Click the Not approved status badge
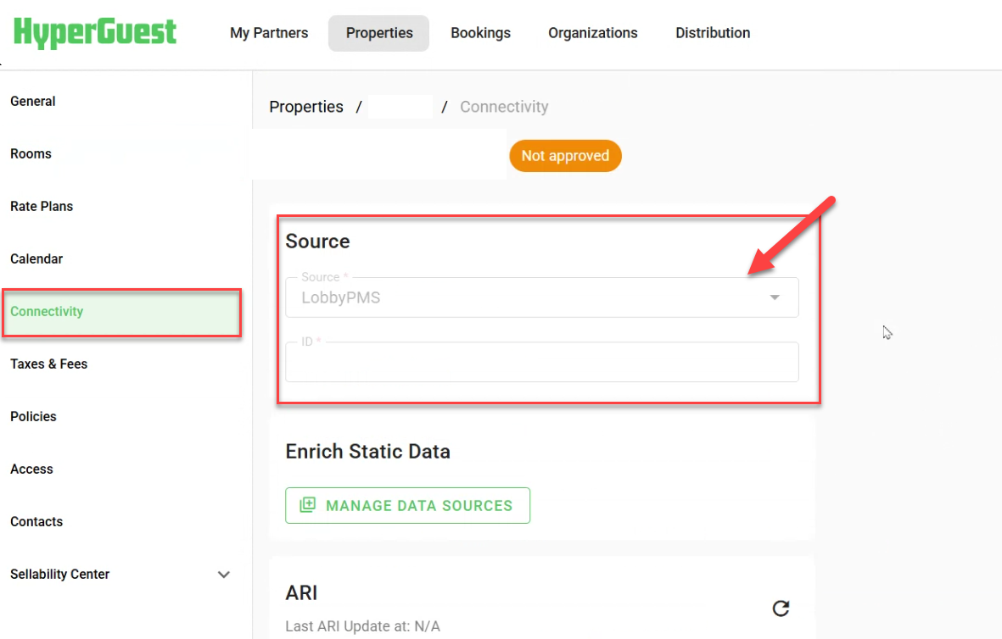Viewport: 1002px width, 639px height. click(566, 156)
